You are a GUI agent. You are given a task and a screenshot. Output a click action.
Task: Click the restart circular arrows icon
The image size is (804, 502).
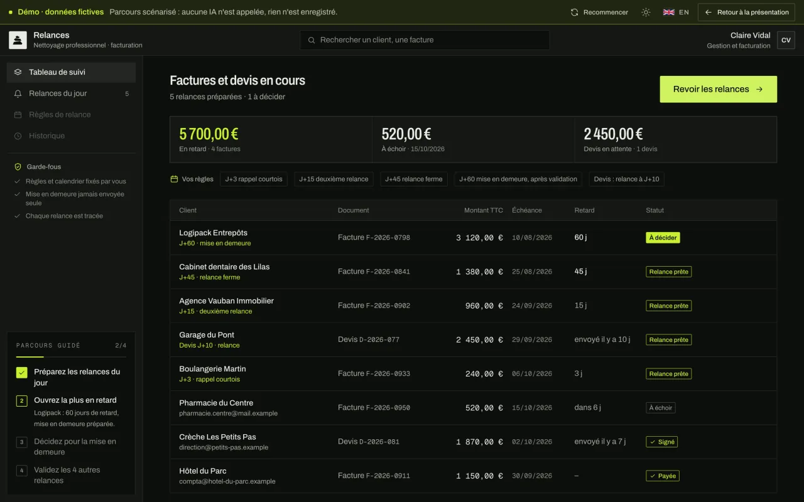click(574, 12)
